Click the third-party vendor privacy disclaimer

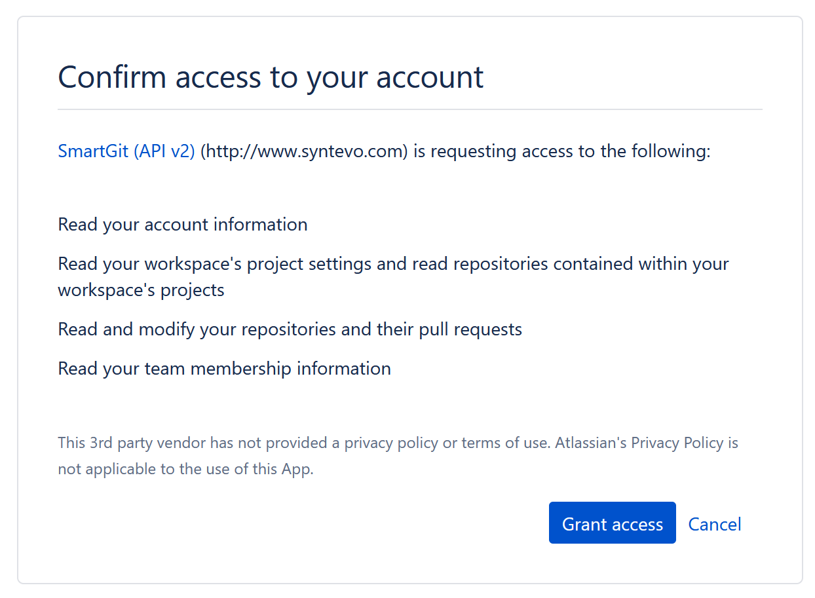(x=398, y=443)
